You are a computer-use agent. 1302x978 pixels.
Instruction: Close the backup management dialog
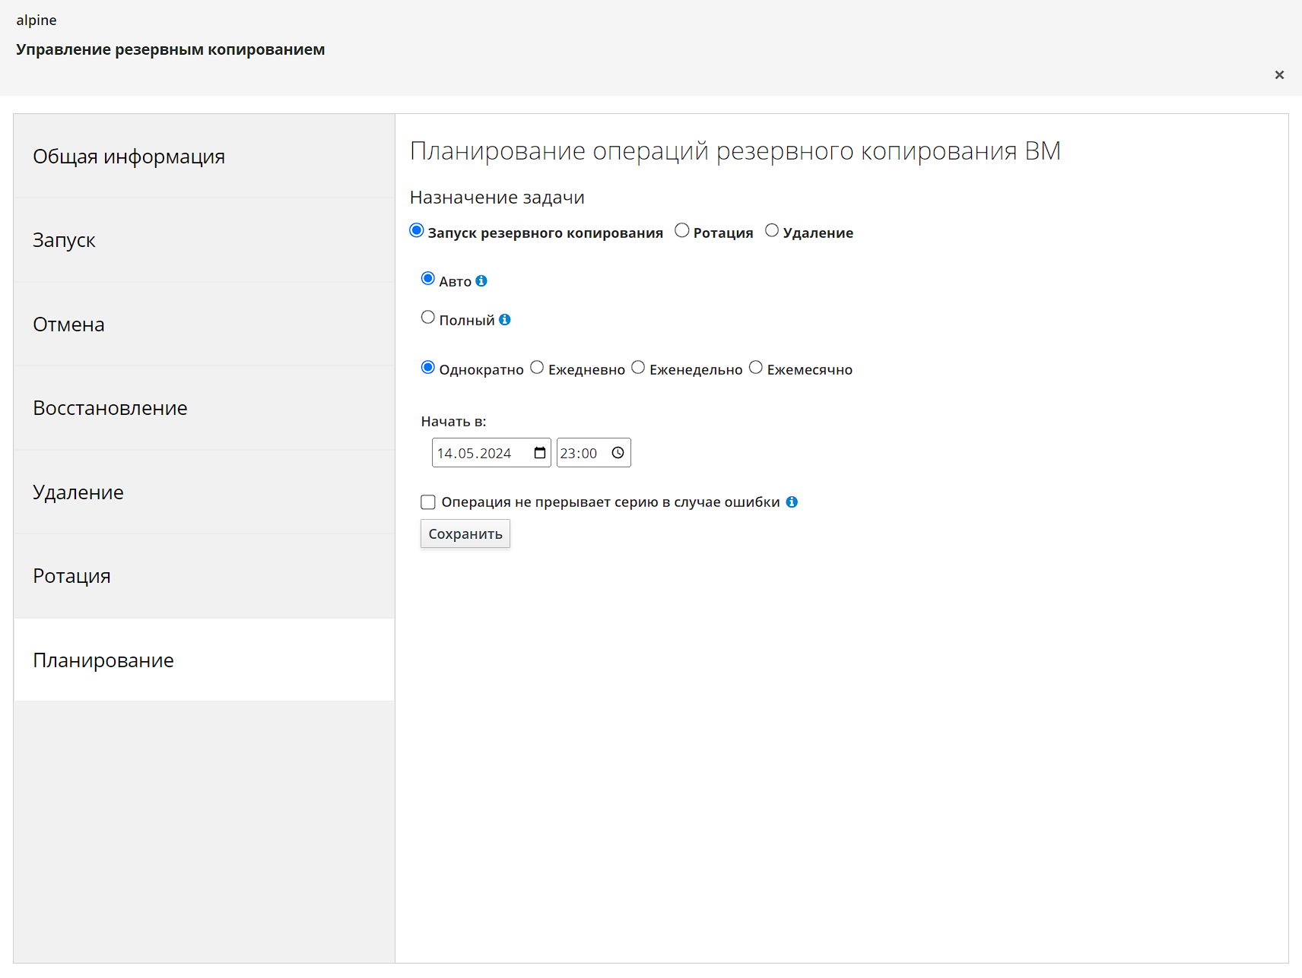(1279, 74)
